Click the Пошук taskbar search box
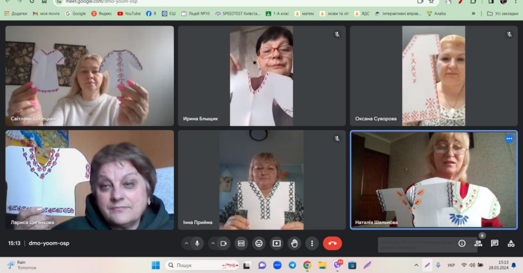This screenshot has width=523, height=273. [x=202, y=265]
